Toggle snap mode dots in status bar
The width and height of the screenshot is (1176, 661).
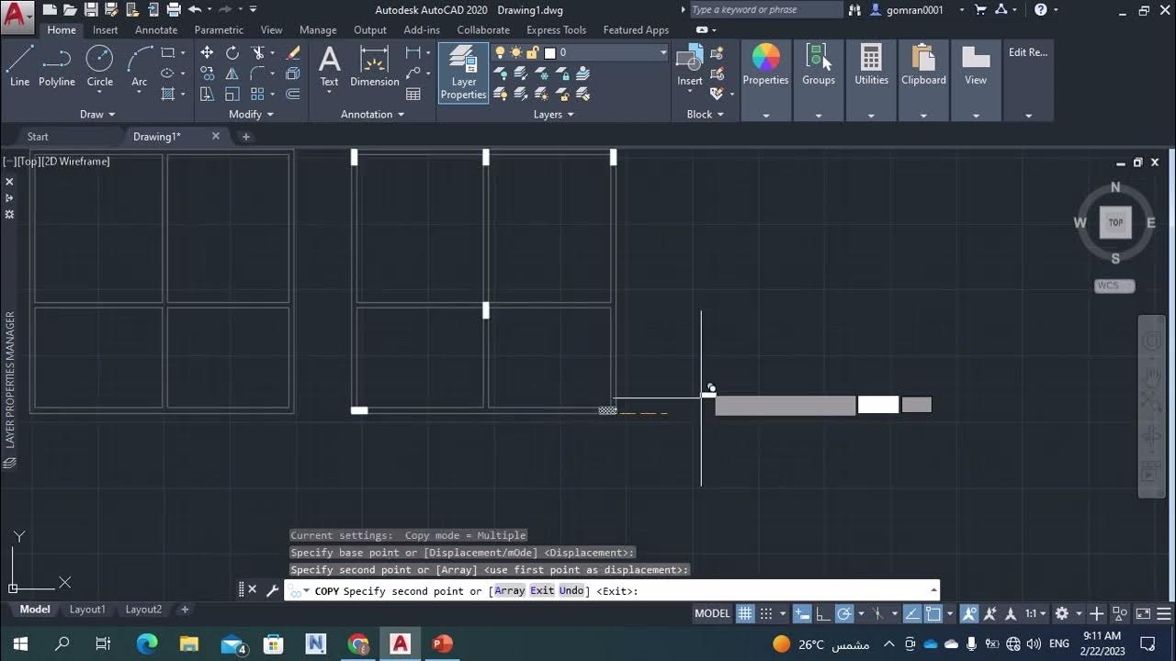[x=766, y=613]
